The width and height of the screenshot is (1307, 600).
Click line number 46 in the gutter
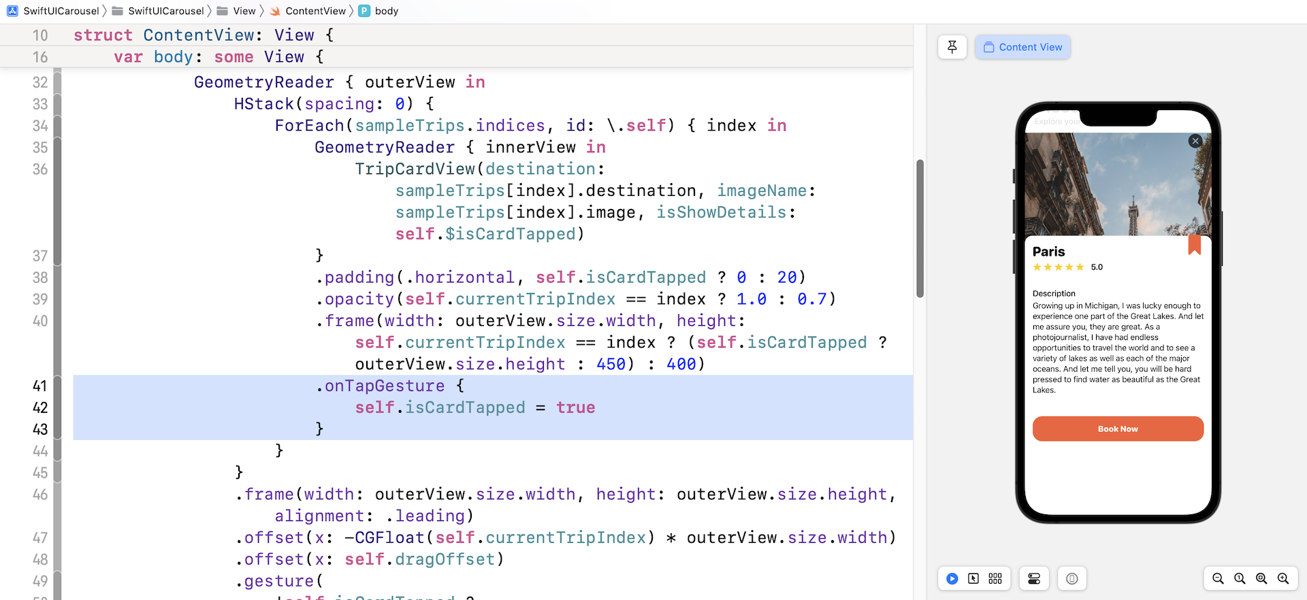pos(40,495)
